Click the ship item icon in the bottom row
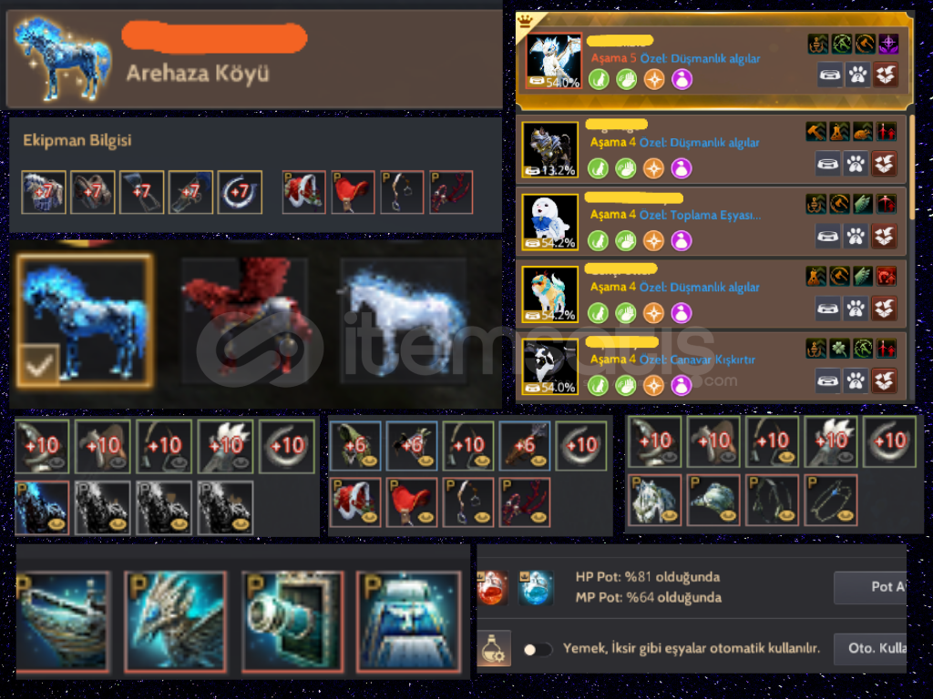933x699 pixels. tap(64, 621)
